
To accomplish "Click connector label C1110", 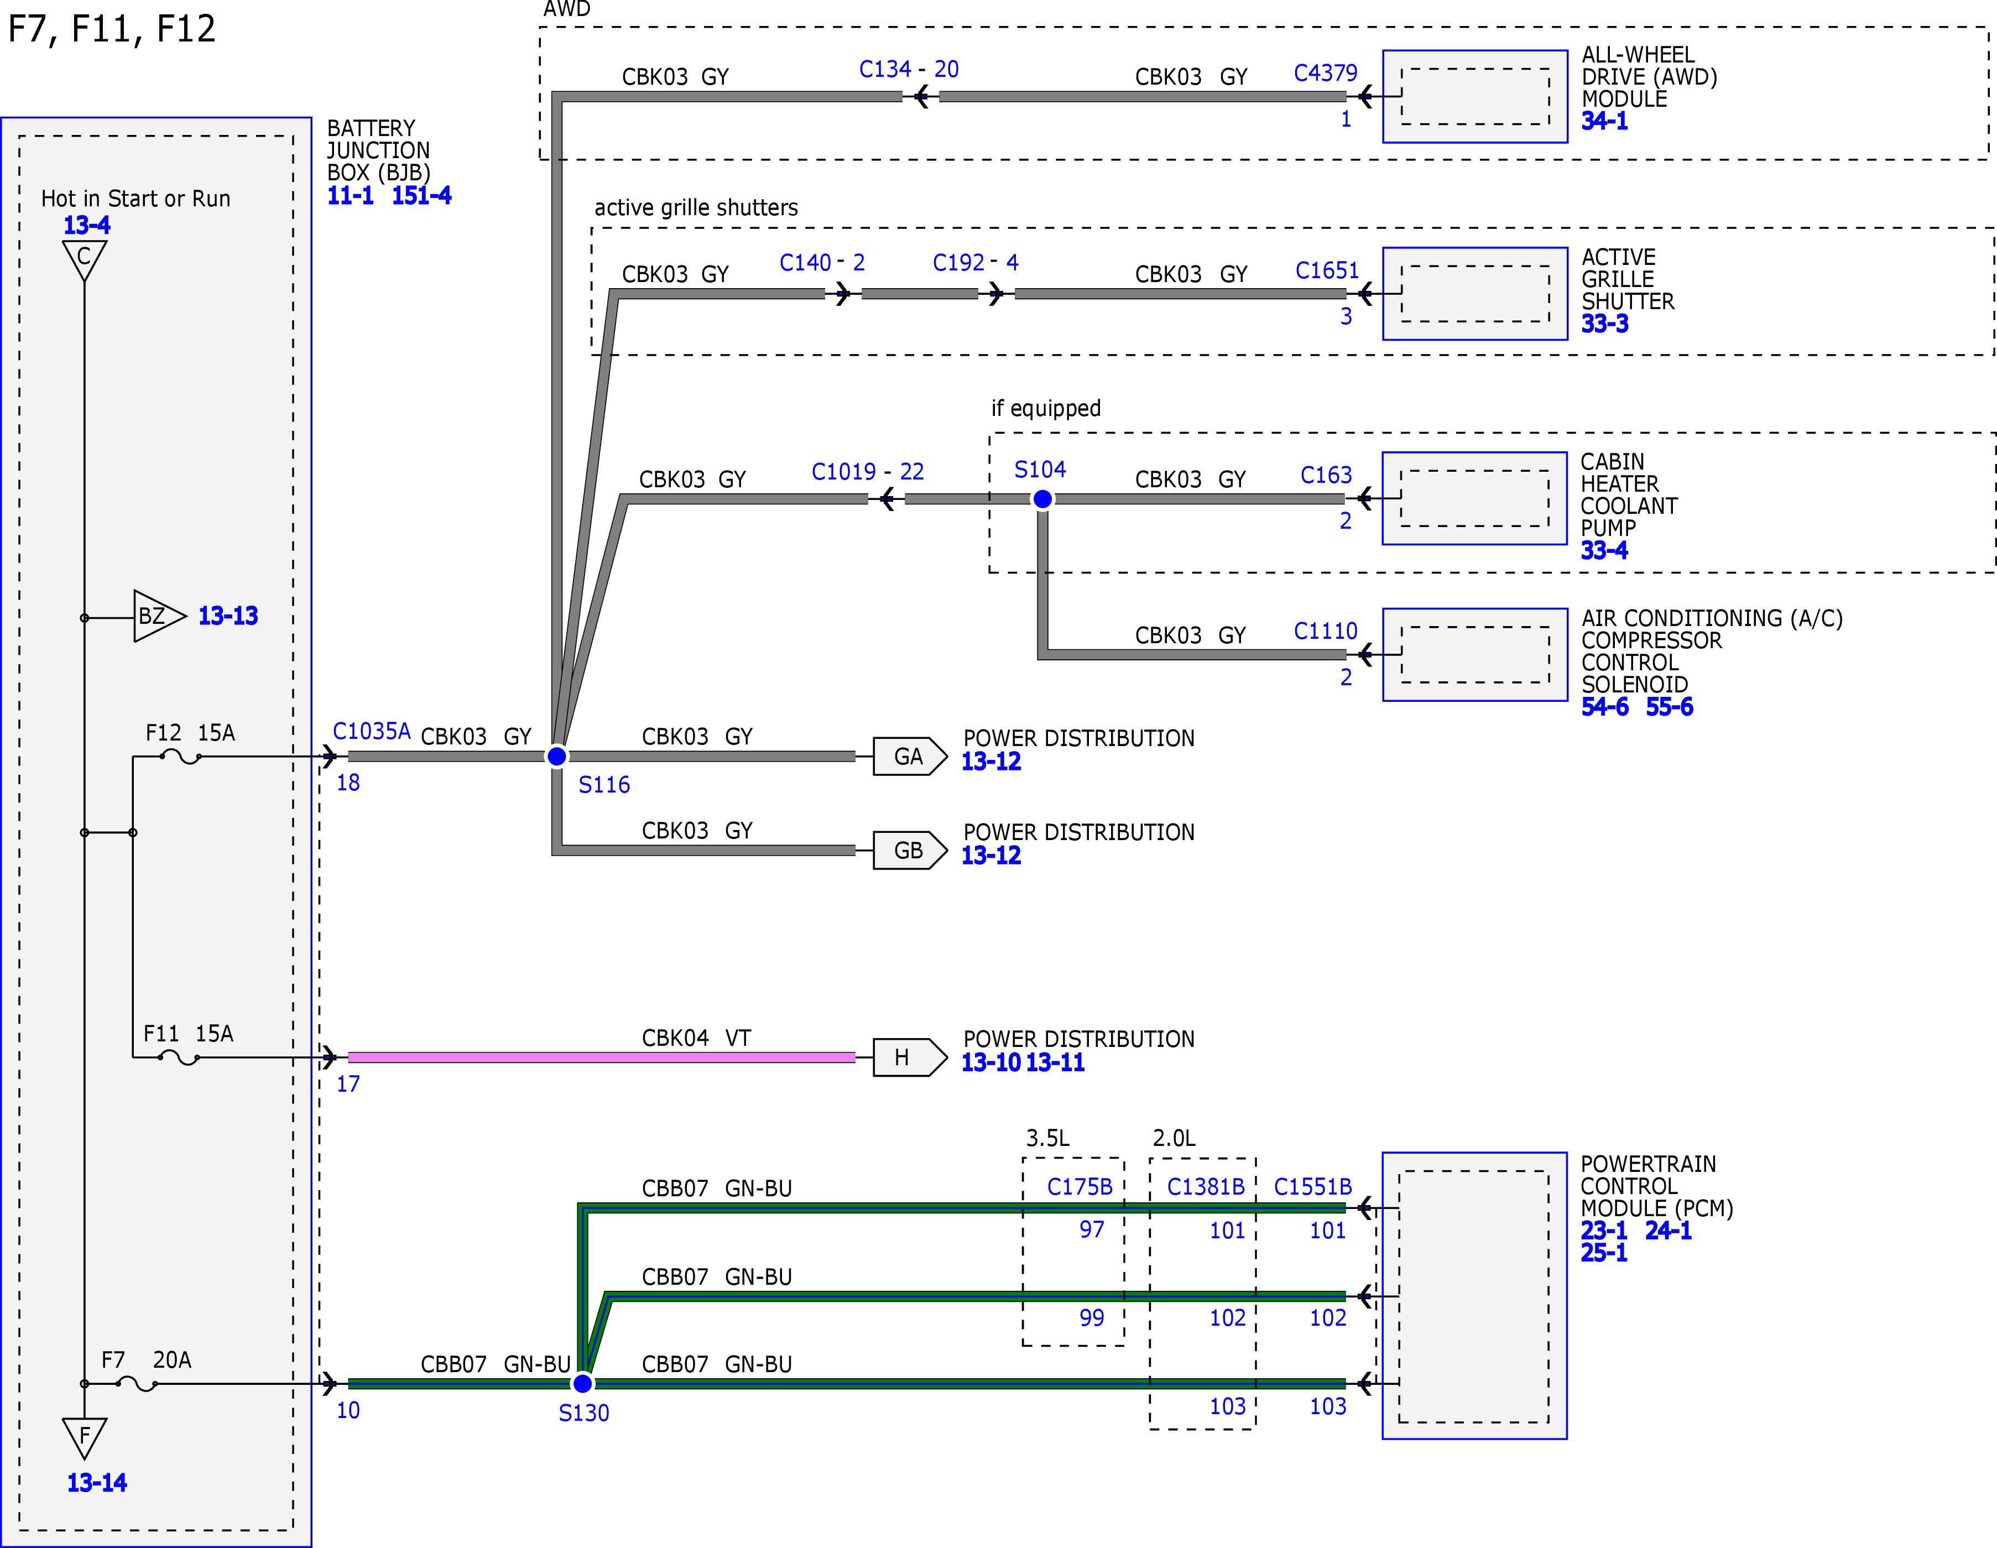I will coord(1326,631).
